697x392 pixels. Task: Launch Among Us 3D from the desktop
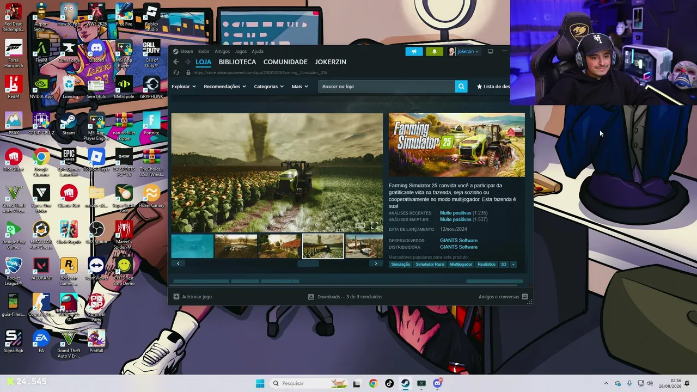pos(69,308)
